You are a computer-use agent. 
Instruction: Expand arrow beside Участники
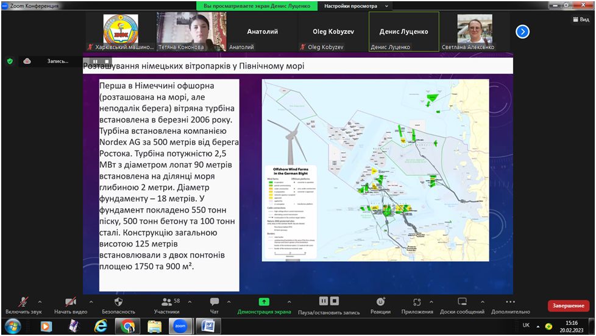(190, 302)
